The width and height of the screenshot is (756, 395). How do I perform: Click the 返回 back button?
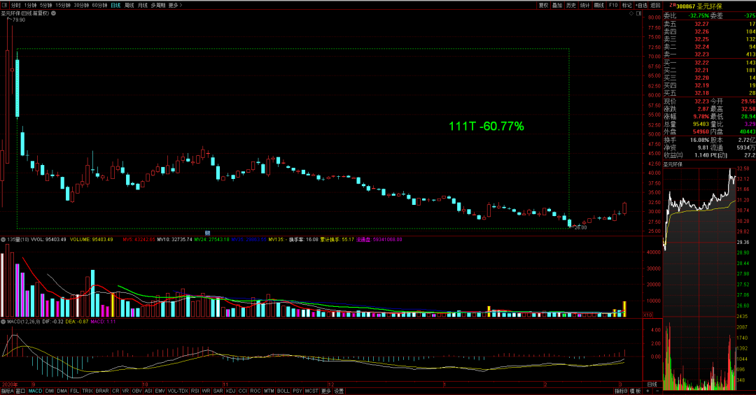[655, 6]
